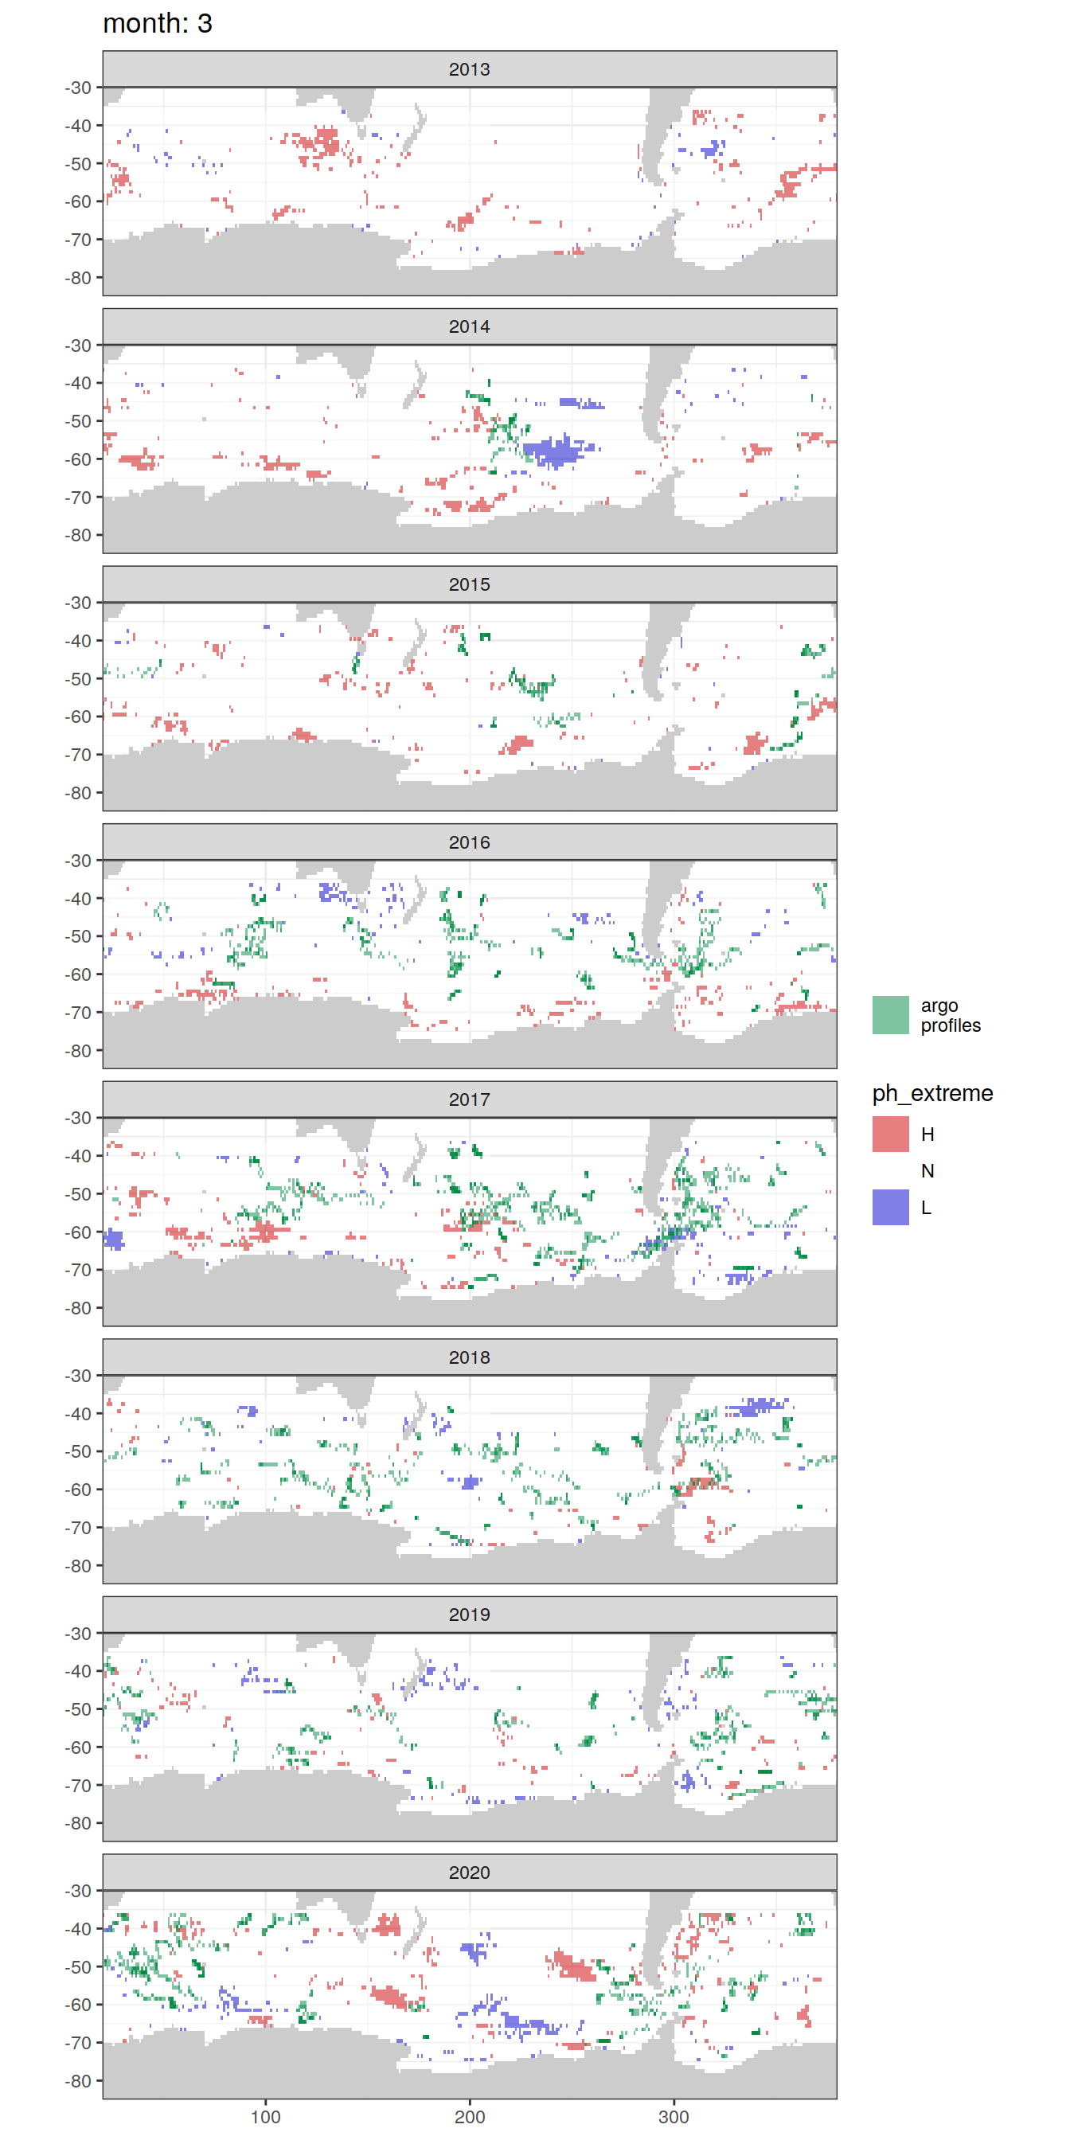The height and width of the screenshot is (2140, 1070).
Task: Select the 2013 facet strip header
Action: pos(470,69)
